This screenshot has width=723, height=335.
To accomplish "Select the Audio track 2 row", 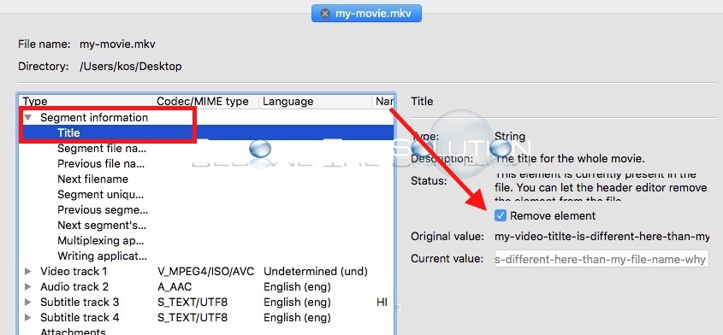I will [206, 286].
